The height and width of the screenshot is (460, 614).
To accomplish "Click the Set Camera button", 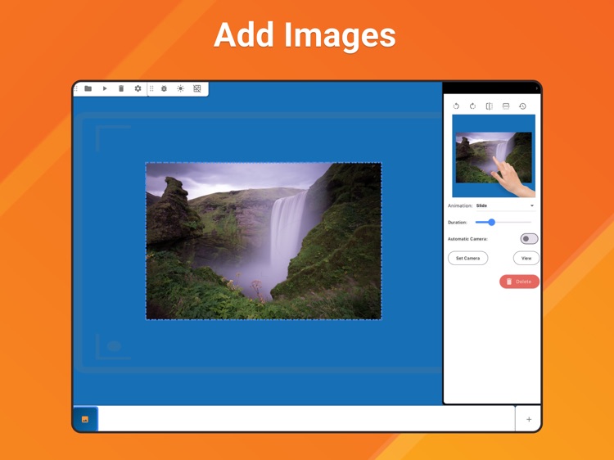I will 468,259.
